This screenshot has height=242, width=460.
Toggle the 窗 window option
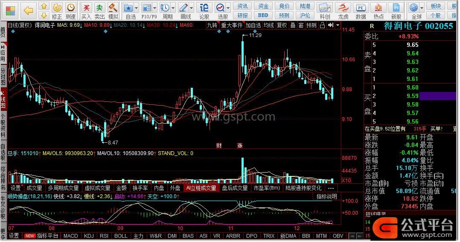(301, 26)
